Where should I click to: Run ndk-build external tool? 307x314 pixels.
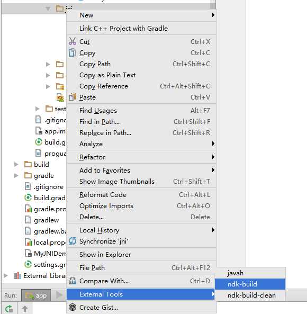pyautogui.click(x=250, y=284)
